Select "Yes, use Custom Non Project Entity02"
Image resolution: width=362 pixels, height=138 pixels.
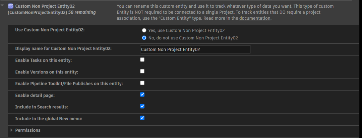(x=144, y=30)
